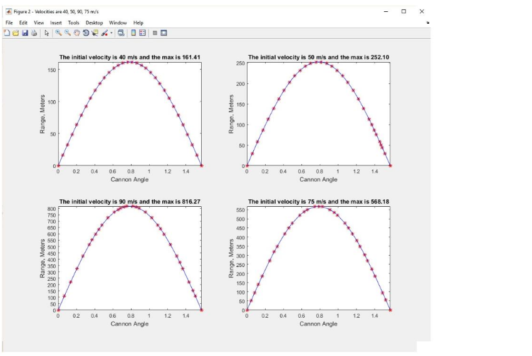Click y-axis tick 250 on 50 m/s plot

click(x=241, y=63)
